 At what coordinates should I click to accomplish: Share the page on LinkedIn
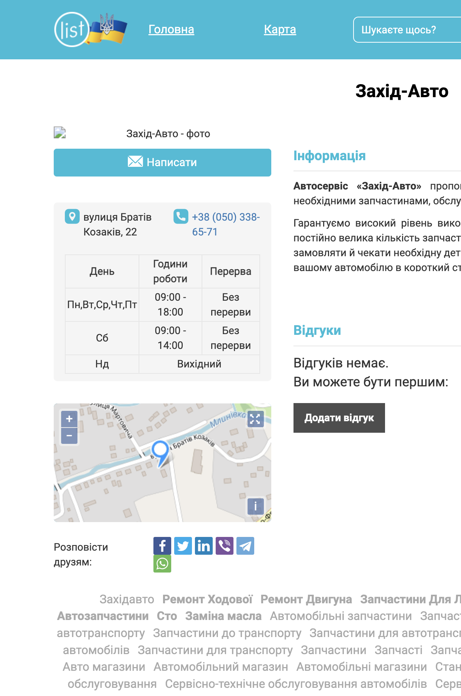click(204, 546)
